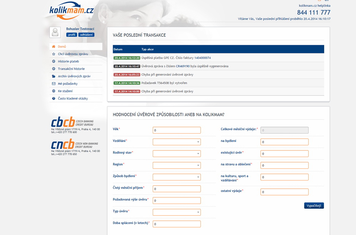
Task: Click the Čistý měsíční příjem input field
Action: tap(177, 189)
